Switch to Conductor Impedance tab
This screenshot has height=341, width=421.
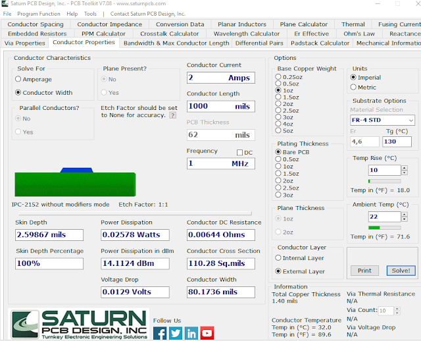[110, 24]
